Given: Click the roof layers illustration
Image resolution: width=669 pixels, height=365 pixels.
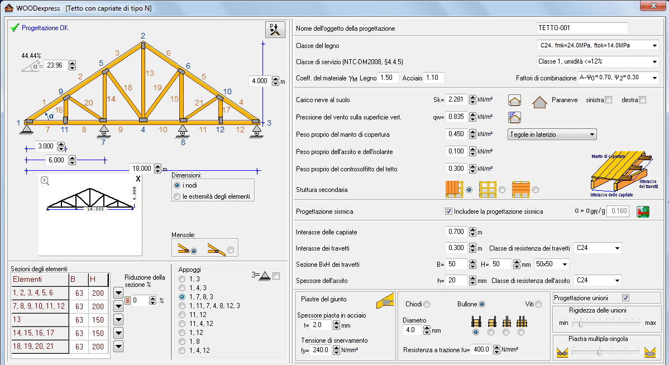Looking at the screenshot, I should 624,174.
